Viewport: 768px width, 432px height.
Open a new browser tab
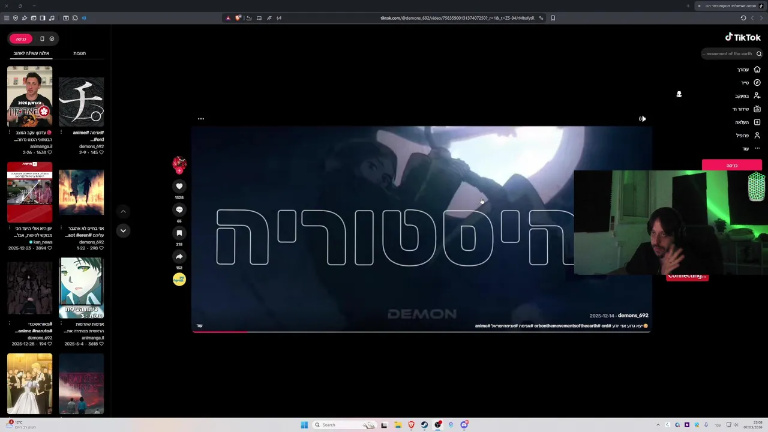coord(688,6)
